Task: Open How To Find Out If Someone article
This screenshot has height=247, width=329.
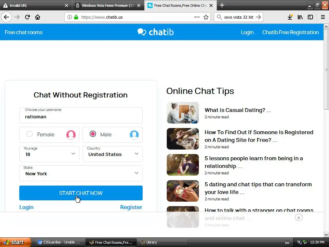Action: coord(259,136)
